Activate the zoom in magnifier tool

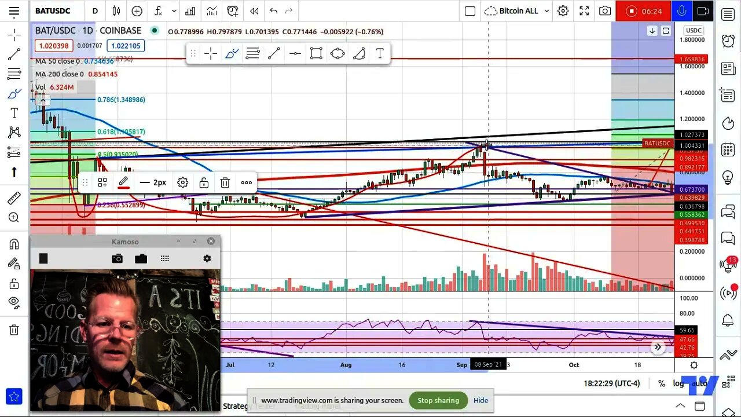(x=14, y=218)
